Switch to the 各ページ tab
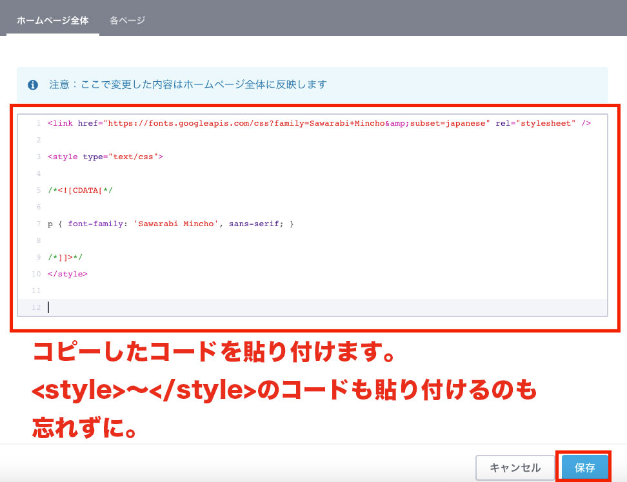This screenshot has height=482, width=627. (x=127, y=19)
